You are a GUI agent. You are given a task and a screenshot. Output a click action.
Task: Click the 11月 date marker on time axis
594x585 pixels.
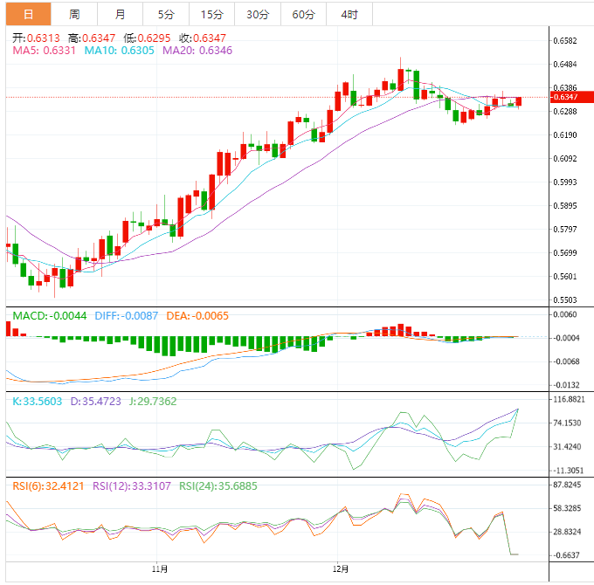[159, 569]
